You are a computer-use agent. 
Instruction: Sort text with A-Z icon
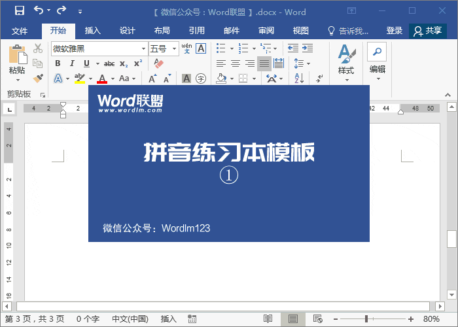299,78
